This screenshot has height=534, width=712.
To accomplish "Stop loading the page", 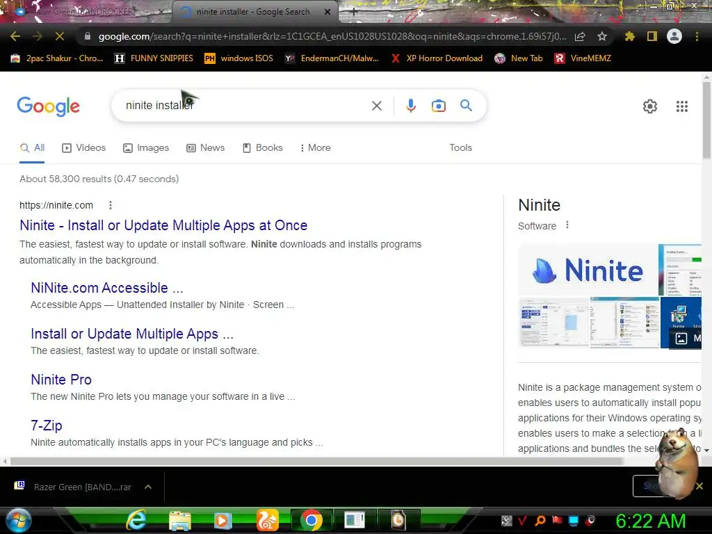I will coord(60,36).
